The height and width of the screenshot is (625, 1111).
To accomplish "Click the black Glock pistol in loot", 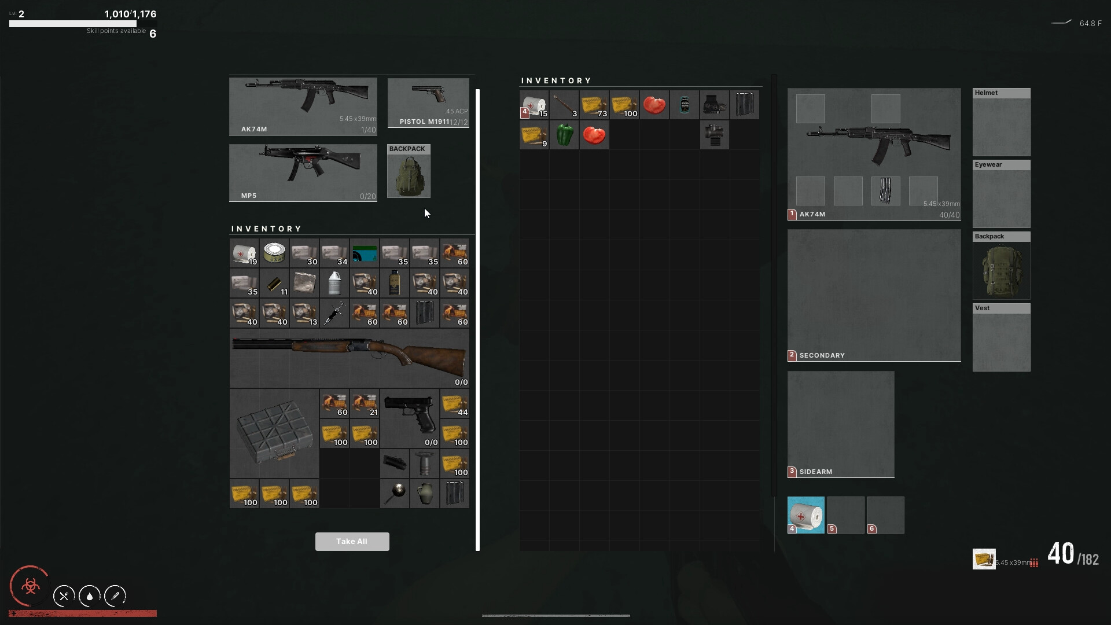I will (x=410, y=418).
